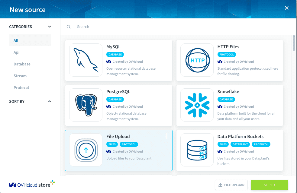Click the OVHcloud logo in the File Upload card
This screenshot has height=193, width=297.
click(x=109, y=152)
